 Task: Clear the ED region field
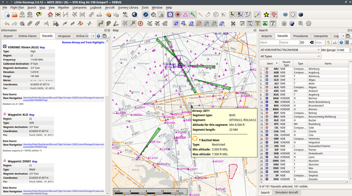(311, 42)
